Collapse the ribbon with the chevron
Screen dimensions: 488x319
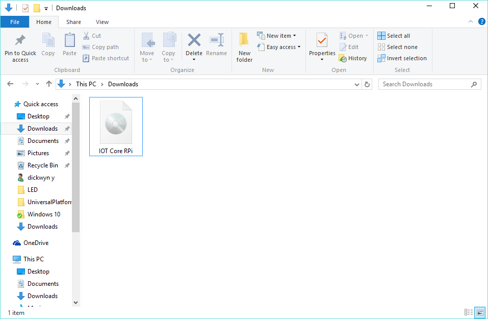471,21
